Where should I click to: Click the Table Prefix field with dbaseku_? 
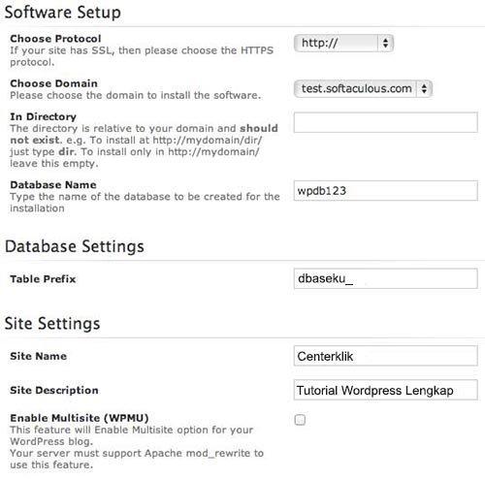386,278
